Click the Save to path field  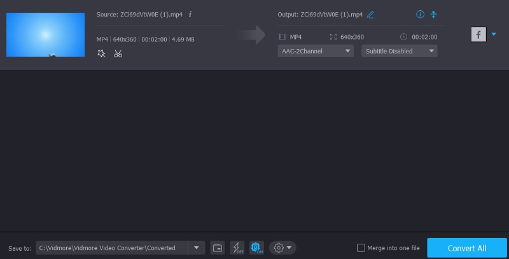pos(112,248)
